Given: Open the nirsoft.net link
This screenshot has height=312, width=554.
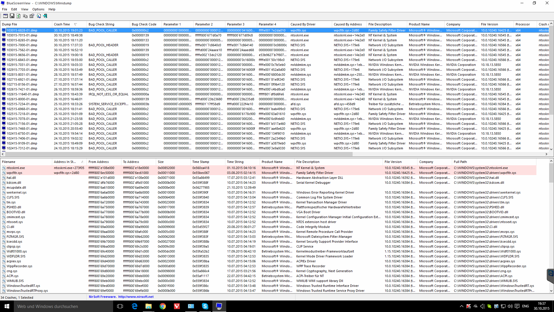Looking at the screenshot, I should point(136,297).
